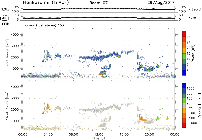Click the 25 label on velocity colorbar

click(189, 103)
